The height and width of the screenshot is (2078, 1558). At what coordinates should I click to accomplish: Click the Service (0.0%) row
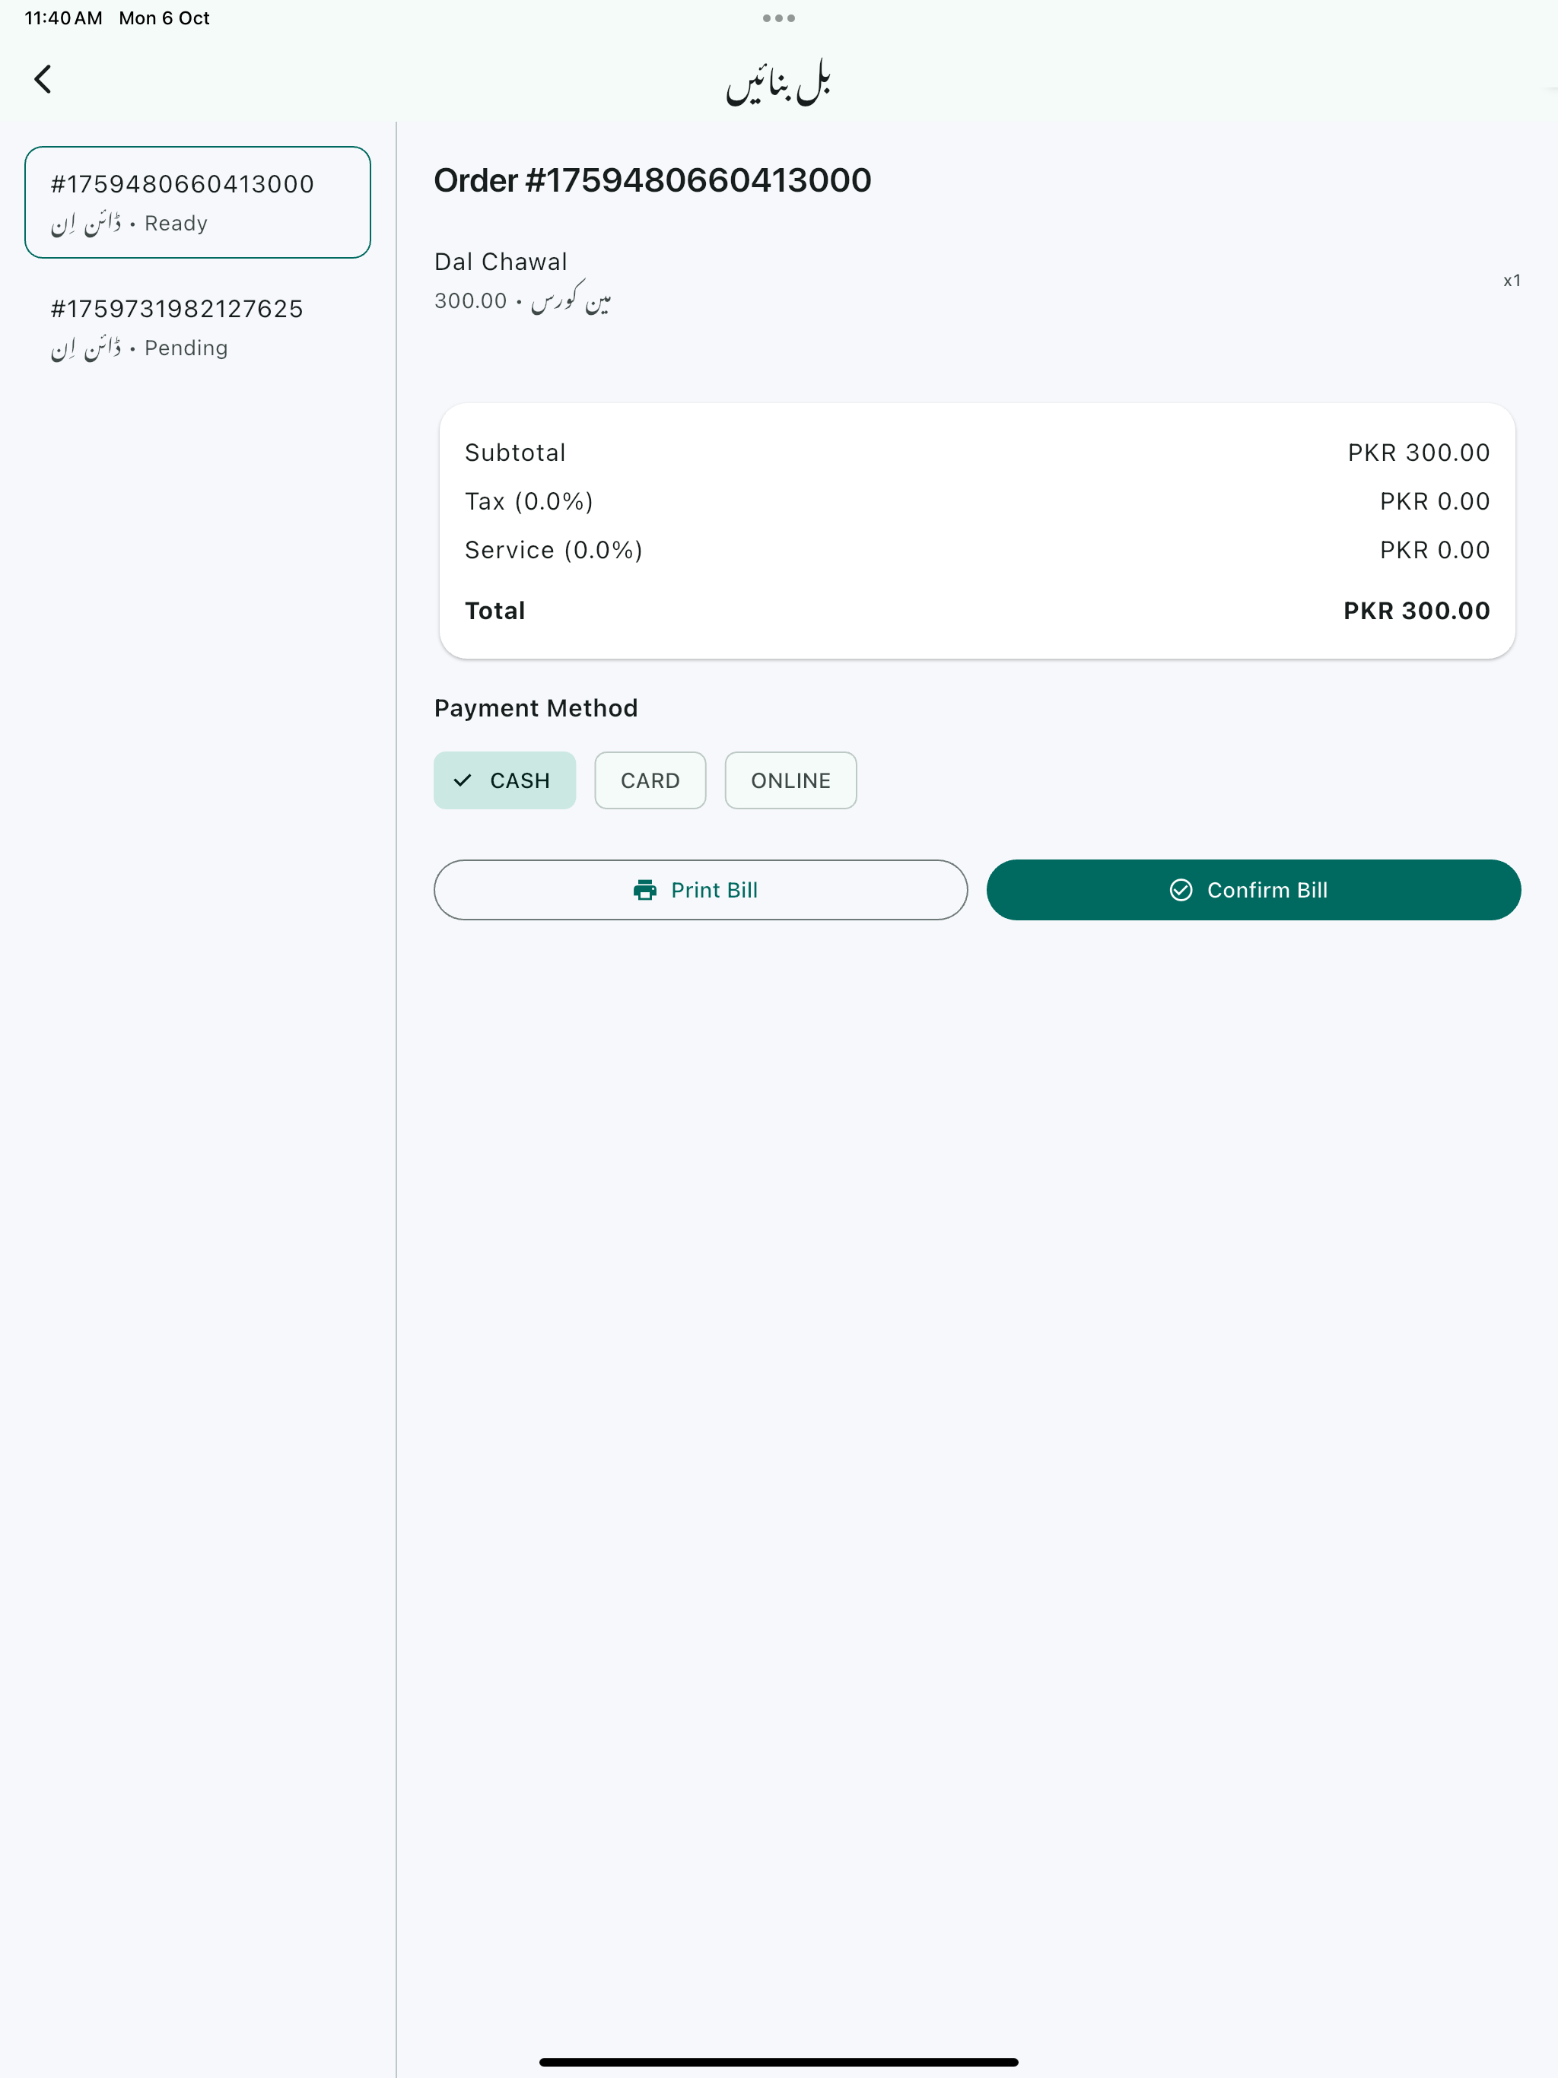tap(976, 551)
